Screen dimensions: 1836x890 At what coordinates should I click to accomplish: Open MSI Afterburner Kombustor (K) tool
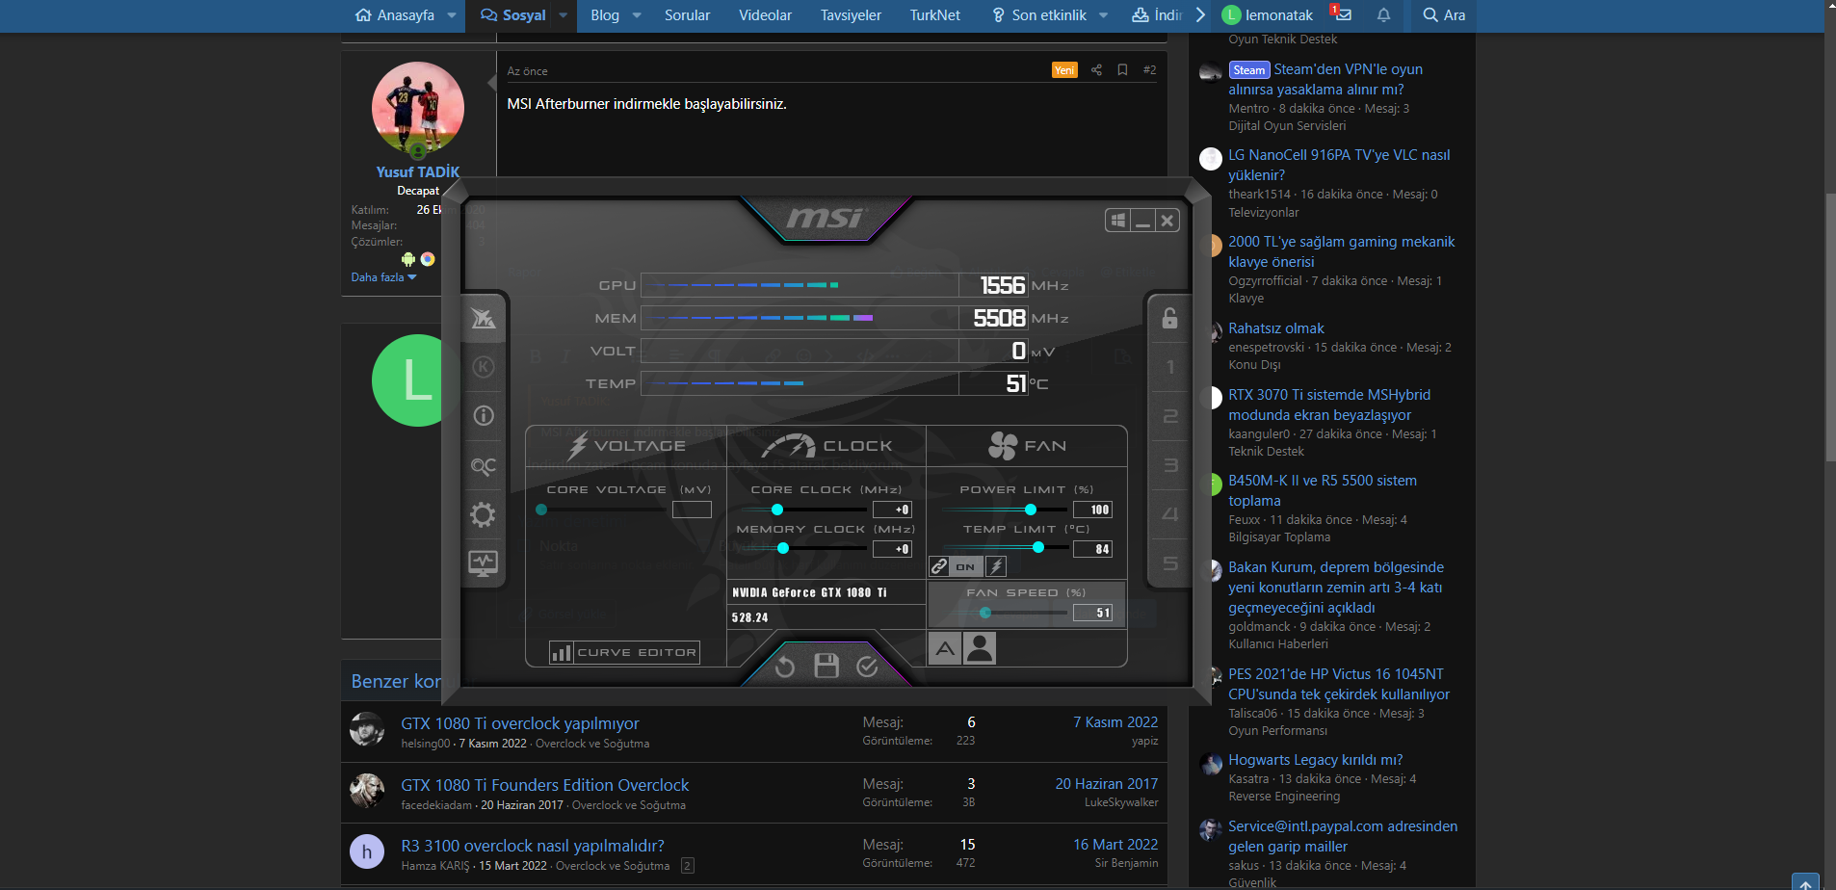click(x=484, y=367)
